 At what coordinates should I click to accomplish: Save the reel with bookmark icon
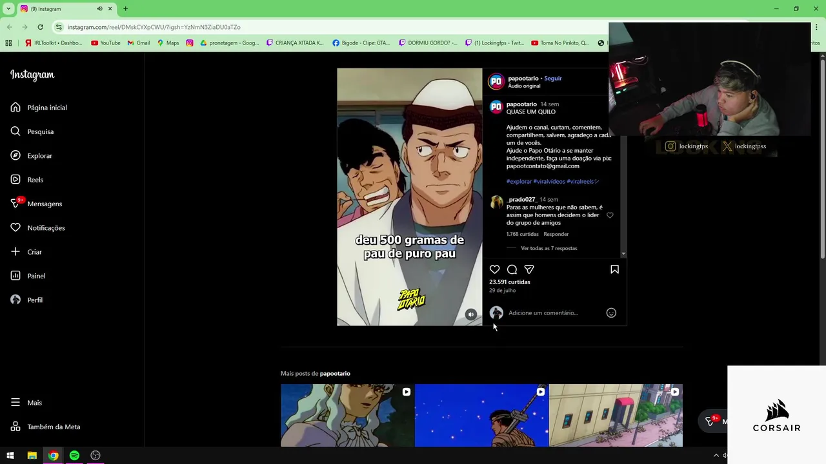[614, 269]
